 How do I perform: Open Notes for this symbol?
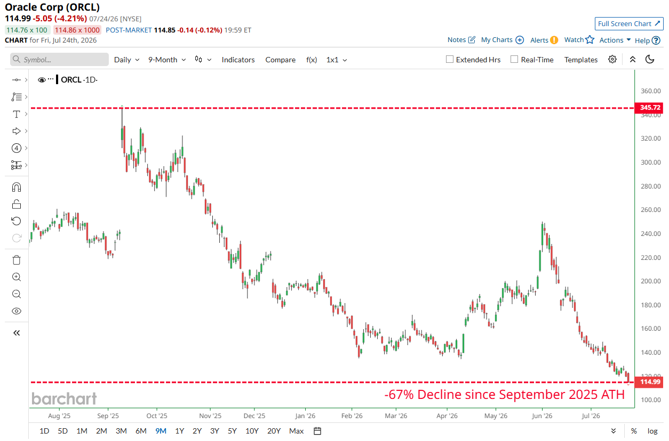pyautogui.click(x=461, y=40)
